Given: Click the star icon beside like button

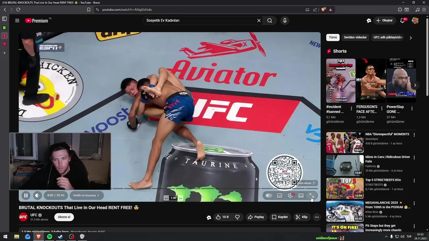Looking at the screenshot, I should coord(209,218).
